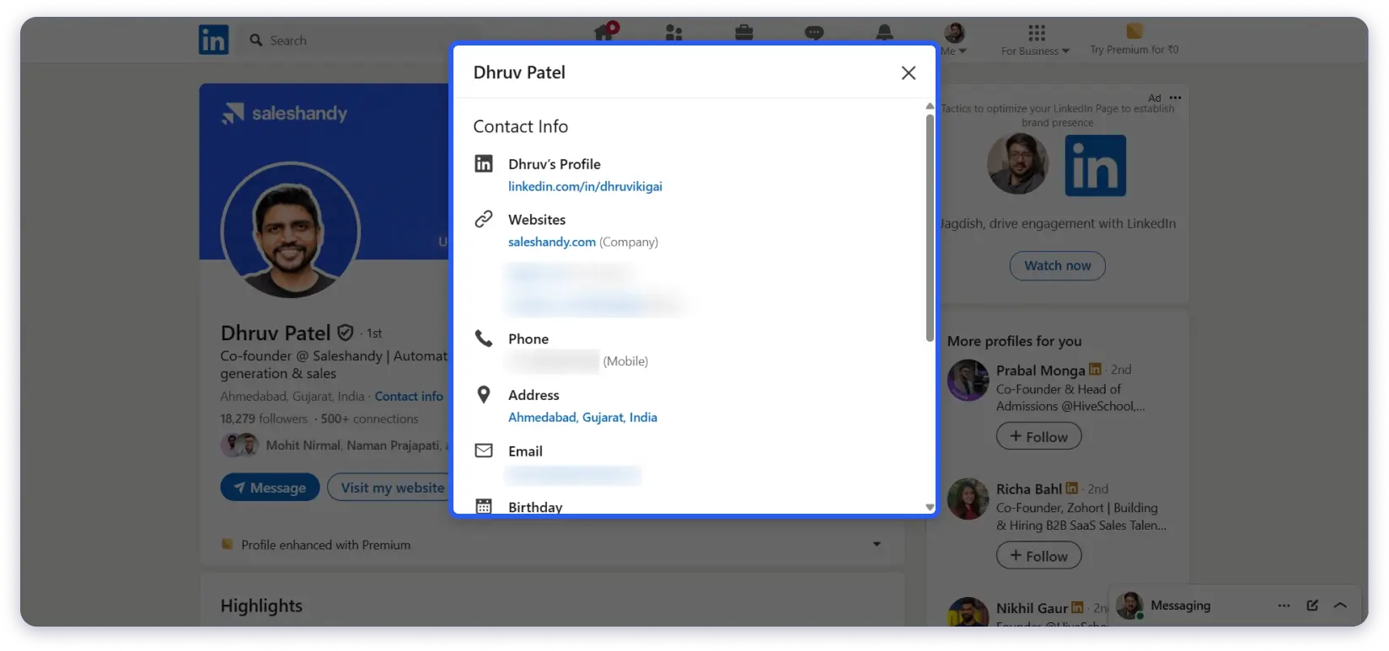Click the Highlights section heading

tap(261, 606)
